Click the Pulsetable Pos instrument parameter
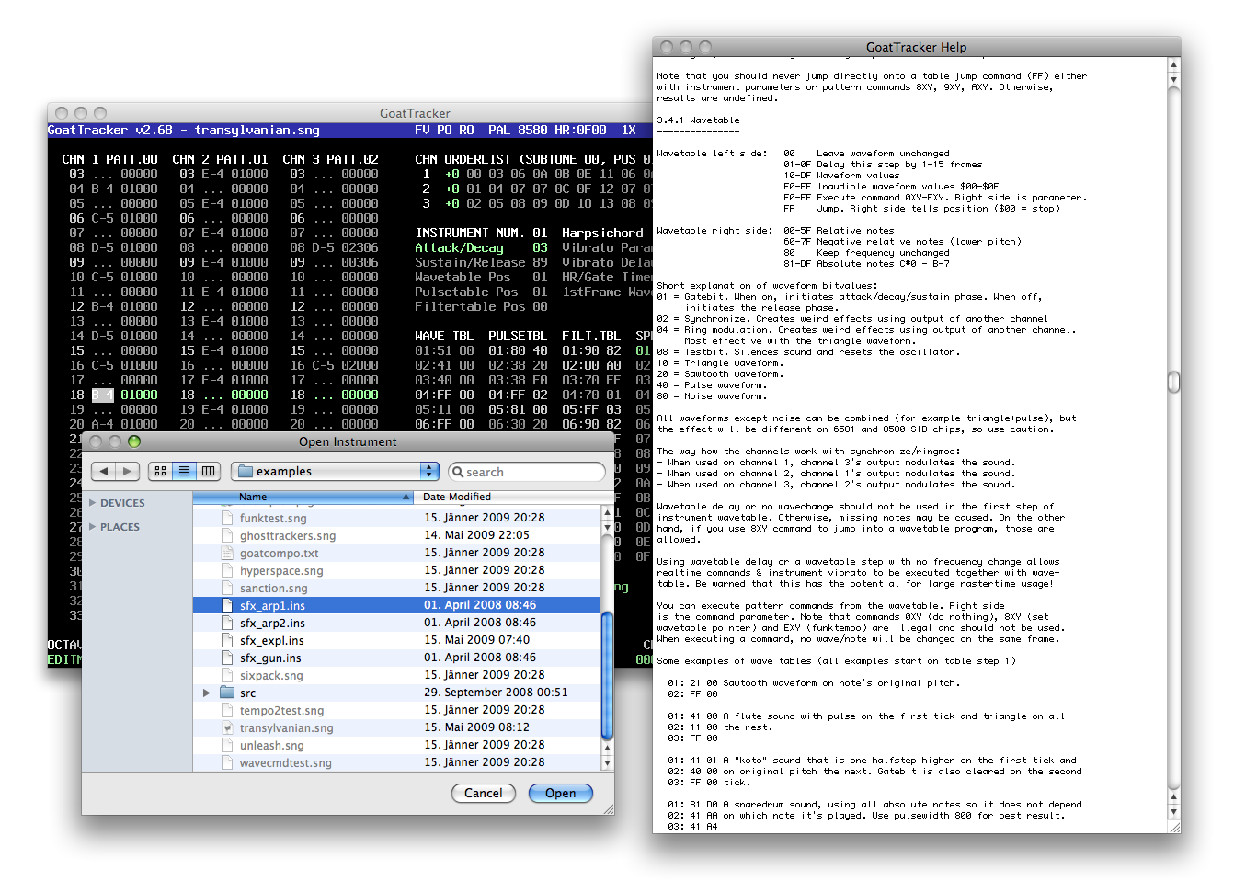 tap(466, 292)
